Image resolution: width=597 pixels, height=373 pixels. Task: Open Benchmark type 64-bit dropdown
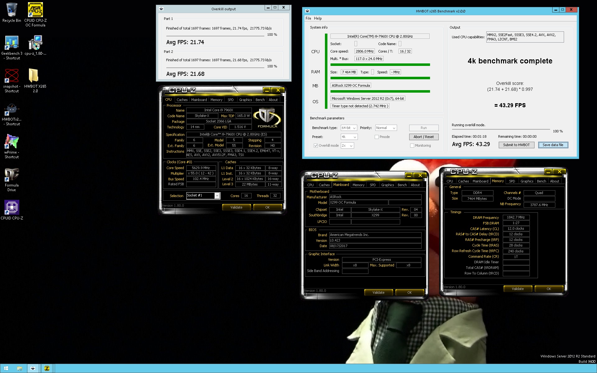coord(349,128)
